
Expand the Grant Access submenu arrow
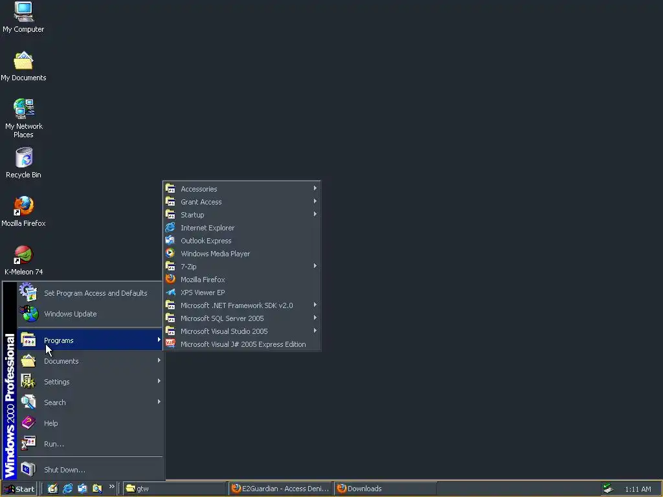point(315,201)
